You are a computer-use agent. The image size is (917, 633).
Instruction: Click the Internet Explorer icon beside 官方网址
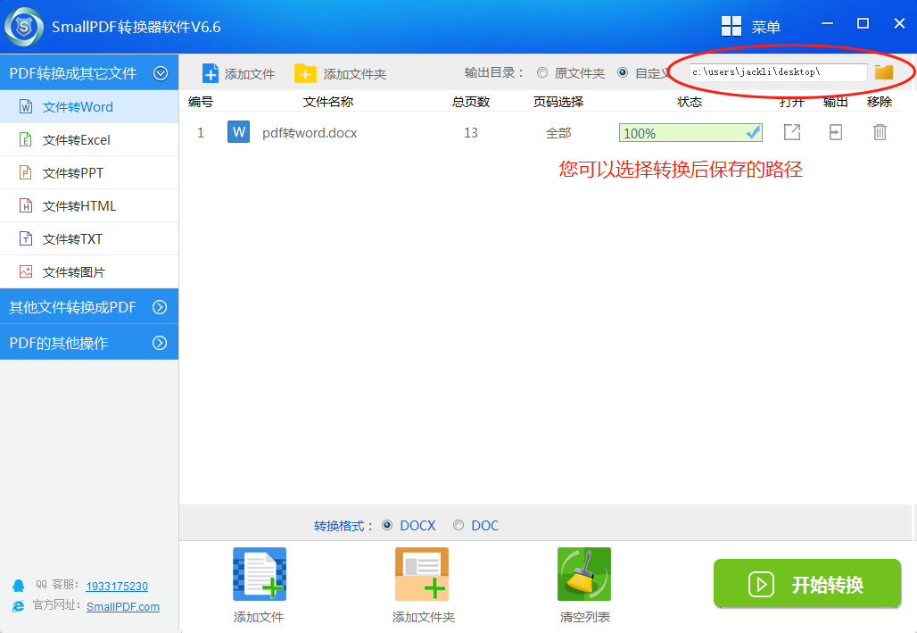coord(18,606)
